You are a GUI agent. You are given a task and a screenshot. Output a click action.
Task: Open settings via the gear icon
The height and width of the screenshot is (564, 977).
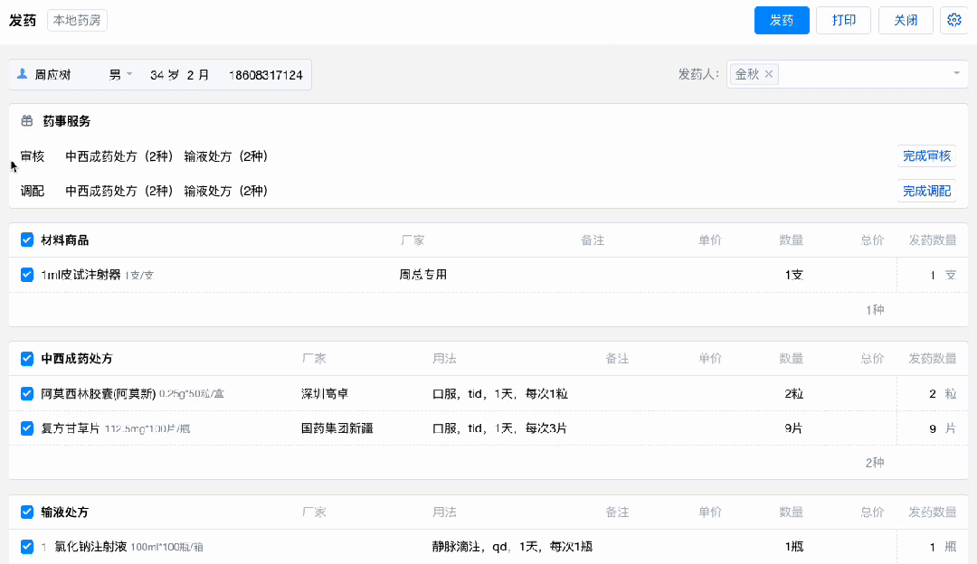click(x=954, y=21)
